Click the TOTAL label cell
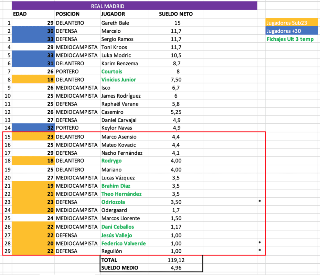This screenshot has width=320, height=275. pyautogui.click(x=109, y=260)
